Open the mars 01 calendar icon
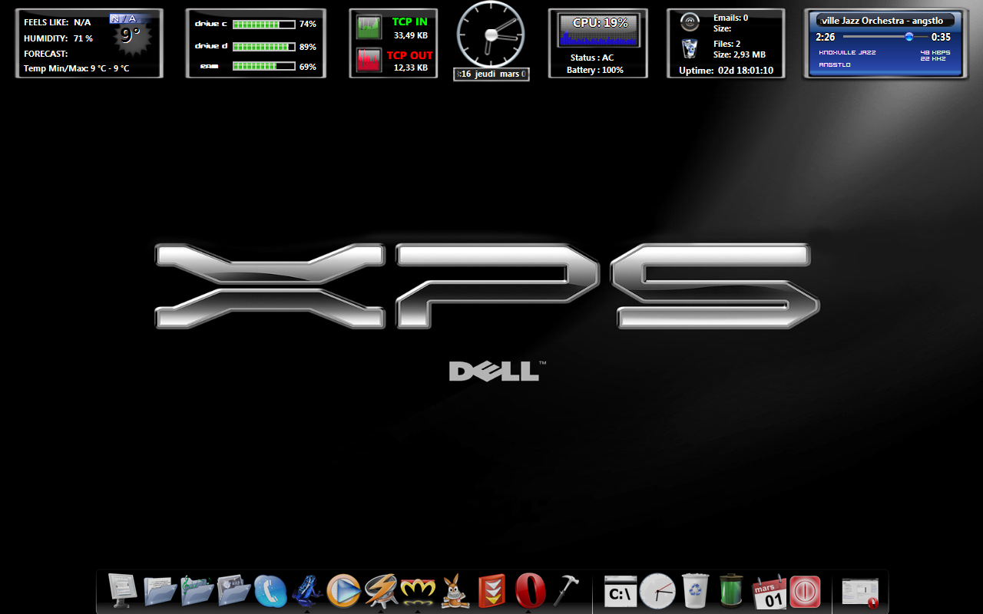 769,592
